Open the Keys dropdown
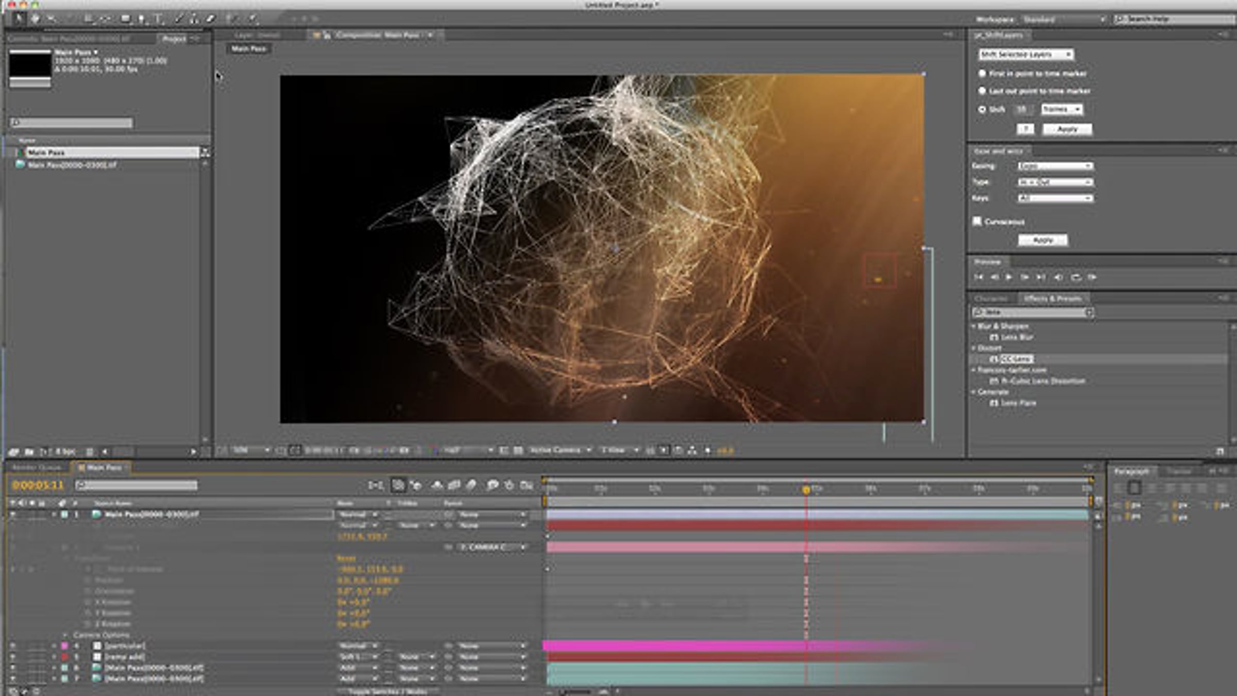 click(x=1055, y=198)
